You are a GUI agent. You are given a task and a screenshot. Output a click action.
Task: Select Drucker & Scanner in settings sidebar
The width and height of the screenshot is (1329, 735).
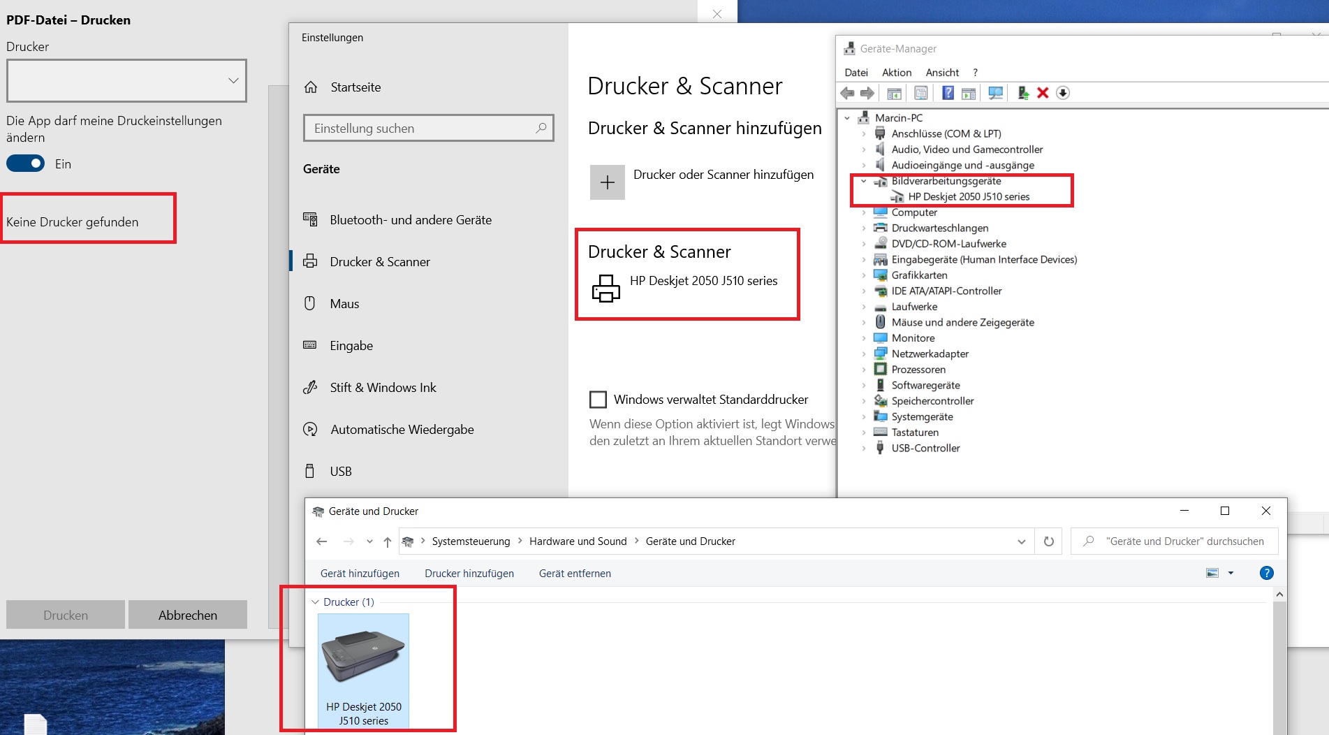coord(429,262)
